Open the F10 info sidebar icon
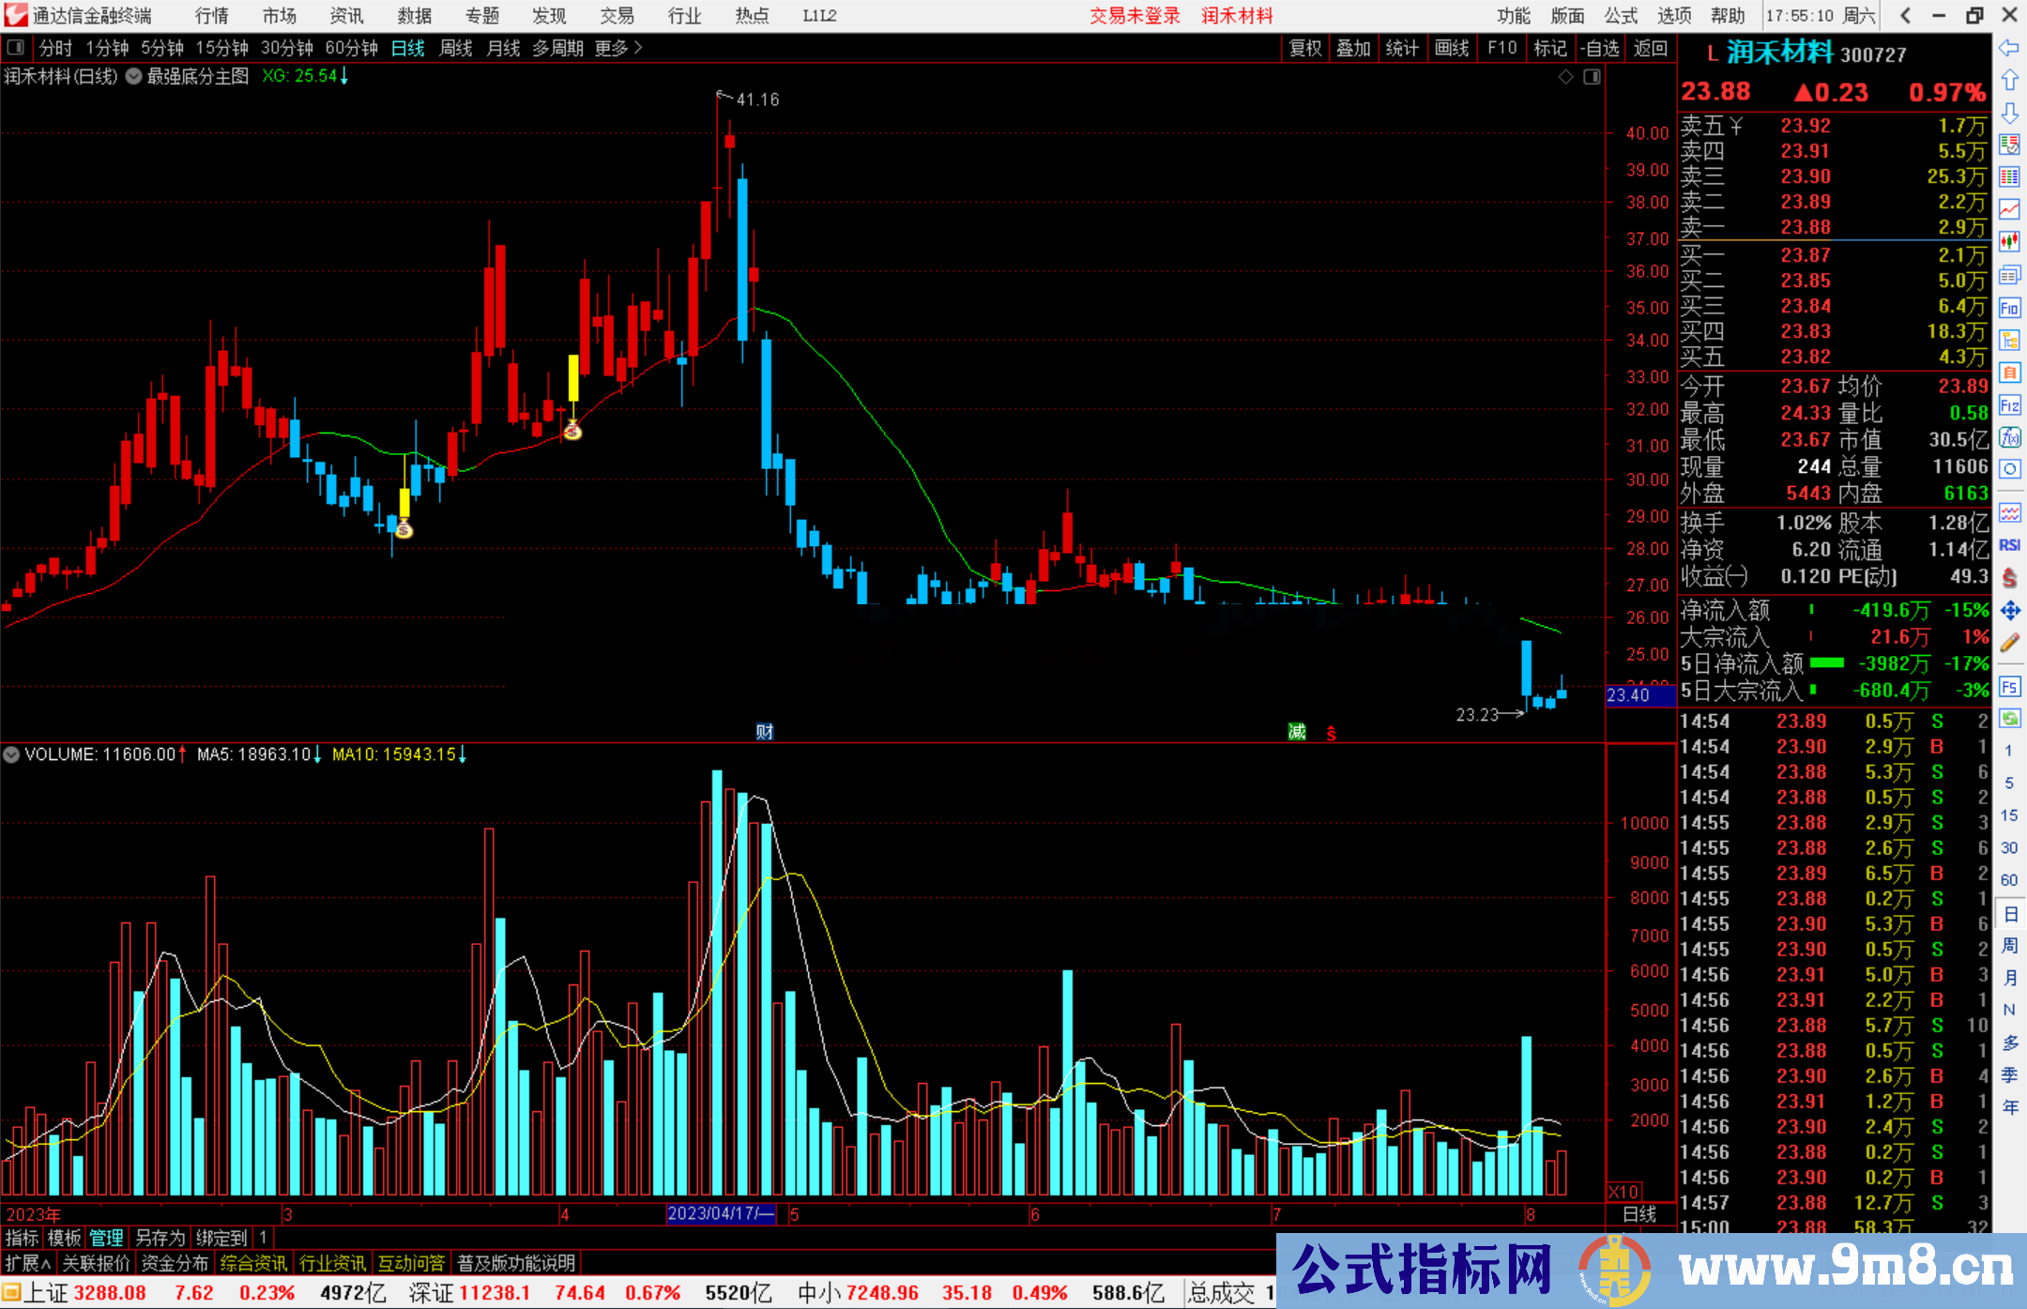 point(2009,309)
